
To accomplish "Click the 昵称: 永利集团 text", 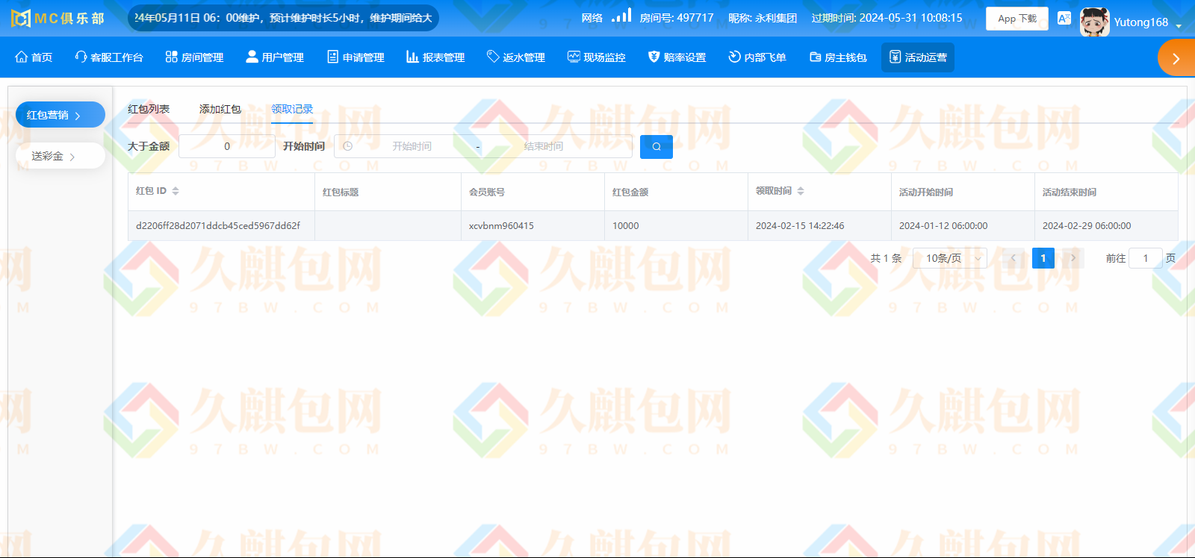I will tap(763, 18).
